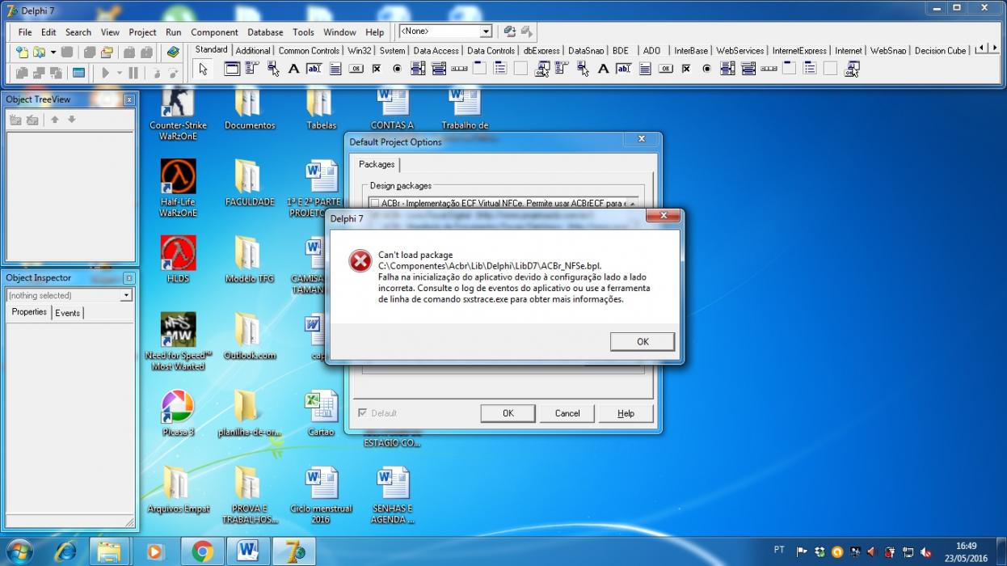Image resolution: width=1007 pixels, height=566 pixels.
Task: Select the leftmost OK Button component icon
Action: click(356, 70)
